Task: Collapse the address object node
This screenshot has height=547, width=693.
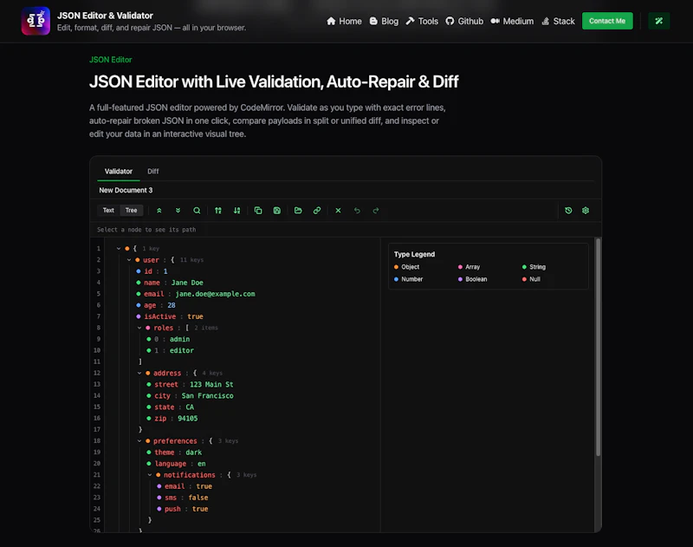Action: point(139,374)
